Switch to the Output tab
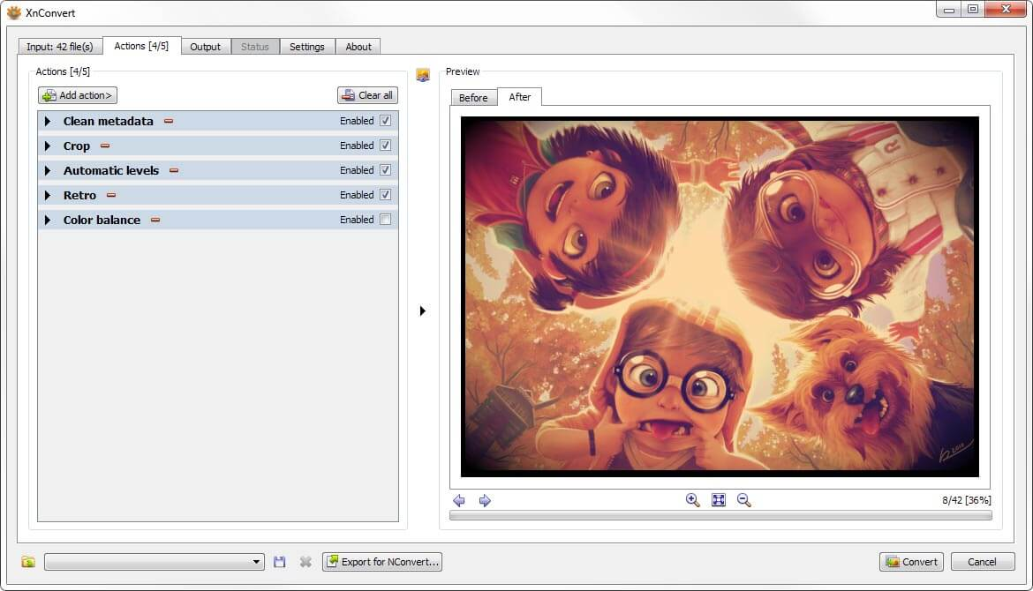The width and height of the screenshot is (1033, 591). click(x=206, y=46)
